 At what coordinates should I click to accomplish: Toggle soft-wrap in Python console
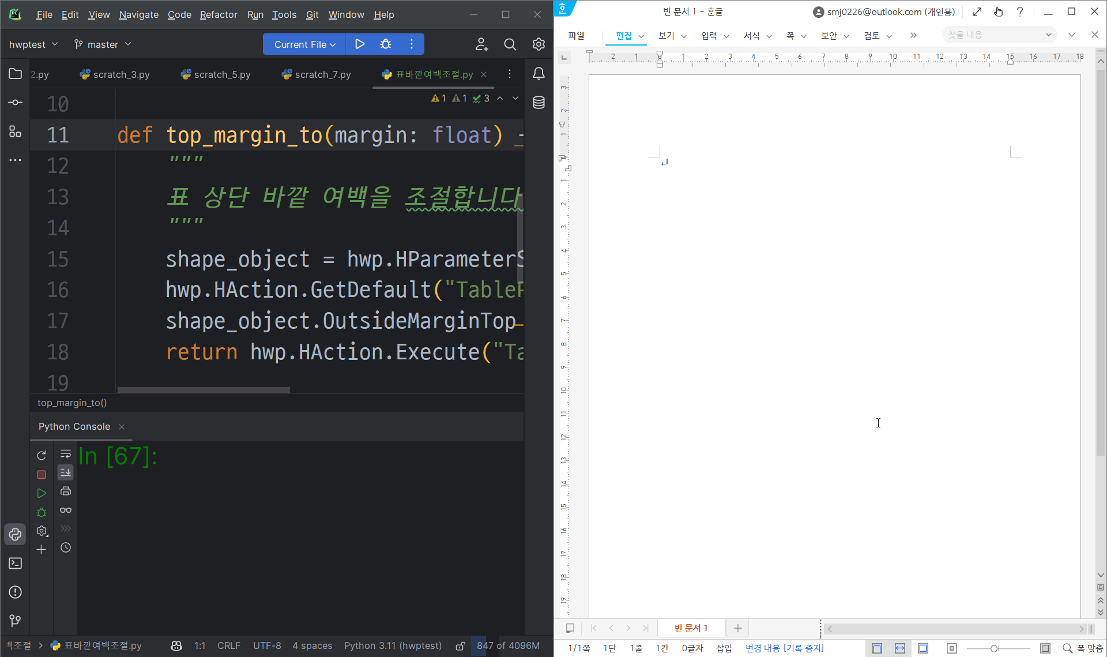pos(66,454)
